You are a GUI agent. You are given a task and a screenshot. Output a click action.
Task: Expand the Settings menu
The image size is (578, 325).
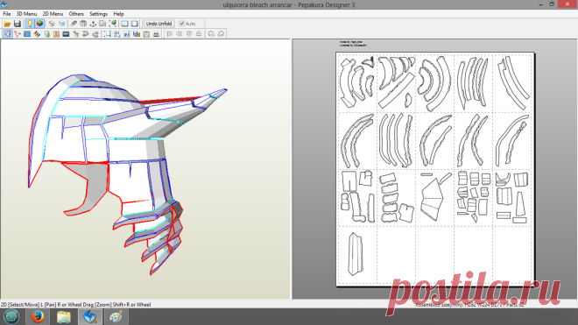click(x=98, y=14)
